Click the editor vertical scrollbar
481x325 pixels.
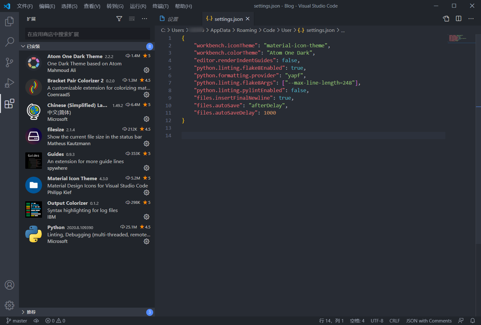[x=478, y=139]
